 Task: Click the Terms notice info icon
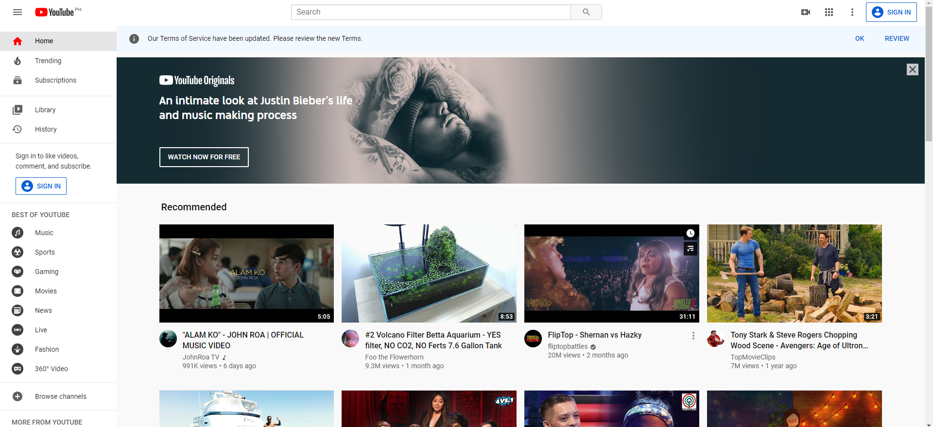(134, 39)
